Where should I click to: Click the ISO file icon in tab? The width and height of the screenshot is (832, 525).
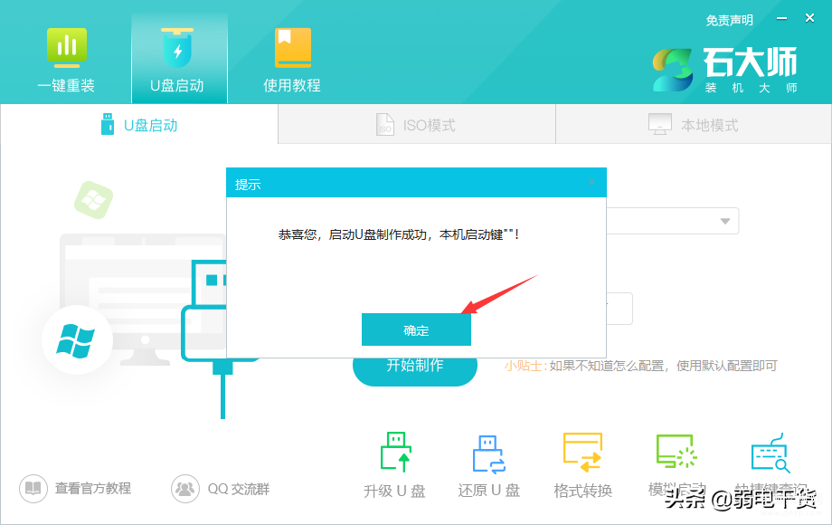[384, 125]
